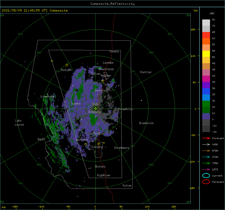Click the Lacombe city label
The height and width of the screenshot is (210, 225).
click(x=108, y=63)
